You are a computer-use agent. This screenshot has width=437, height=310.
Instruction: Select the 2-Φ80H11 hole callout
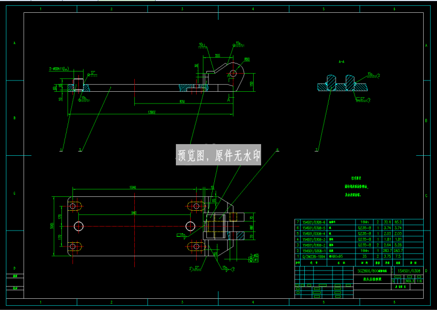pos(59,69)
